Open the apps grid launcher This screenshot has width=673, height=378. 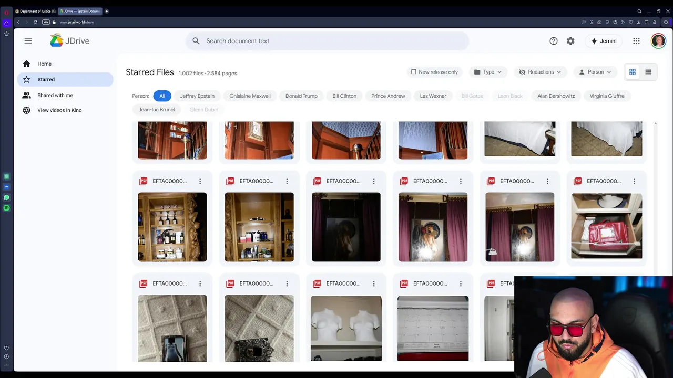[636, 41]
